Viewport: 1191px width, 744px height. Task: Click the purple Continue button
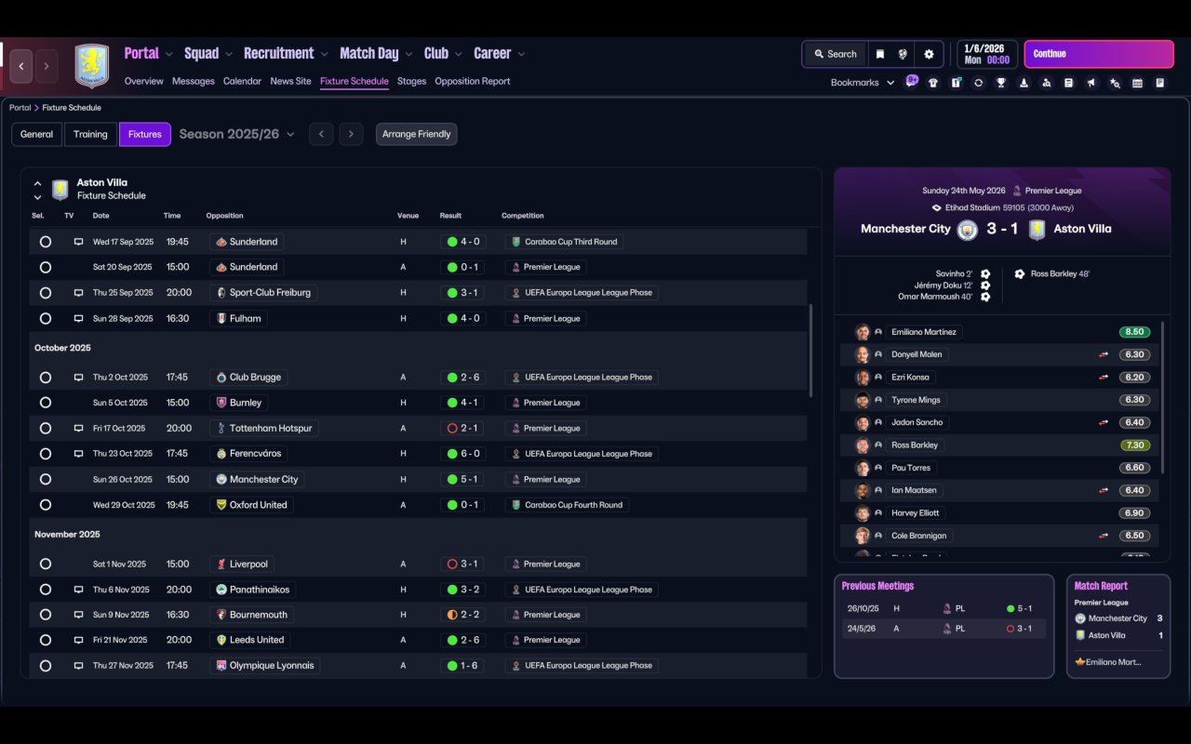pos(1099,54)
